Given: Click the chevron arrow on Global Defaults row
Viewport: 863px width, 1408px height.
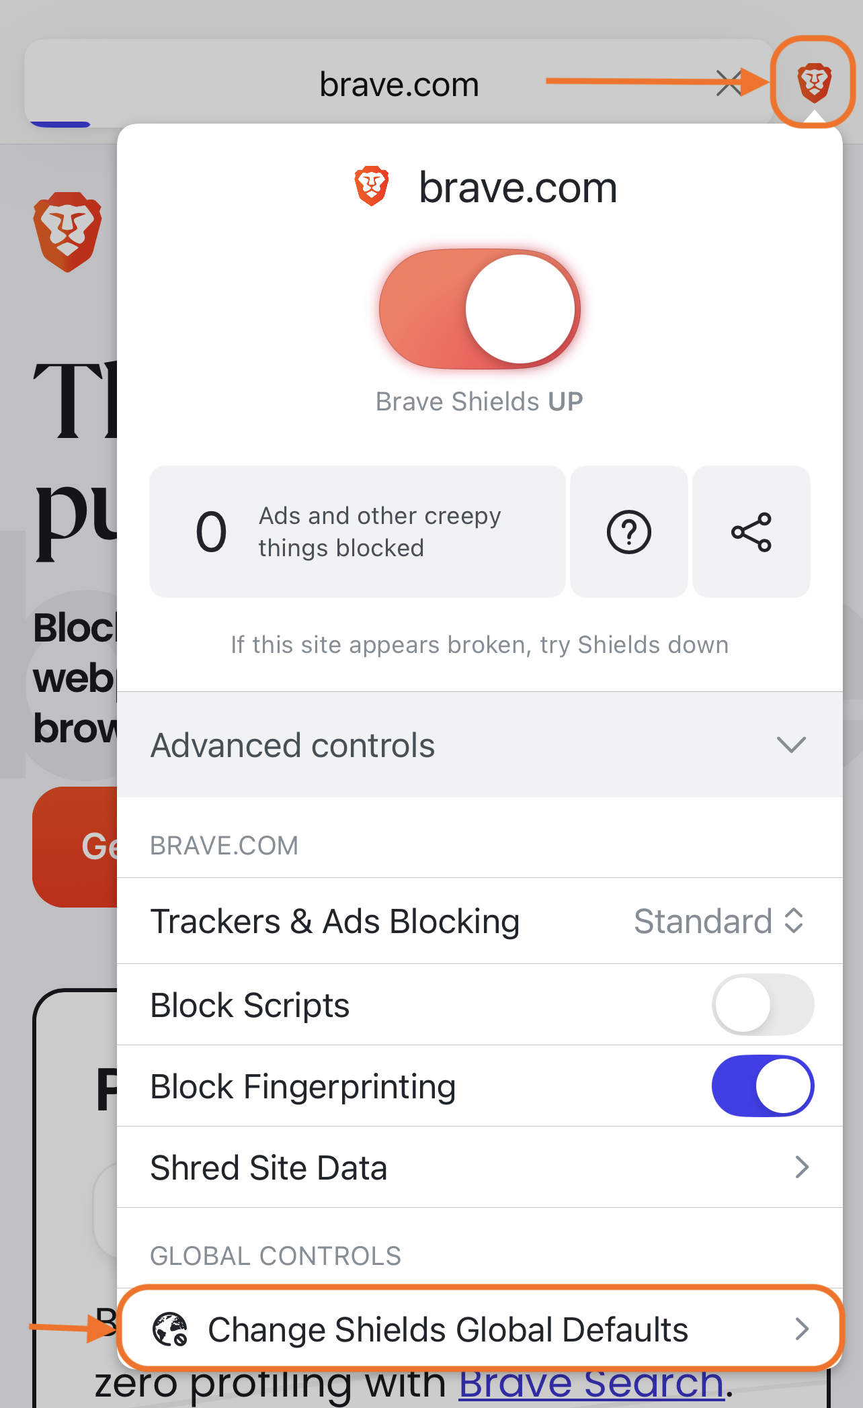Looking at the screenshot, I should [801, 1329].
